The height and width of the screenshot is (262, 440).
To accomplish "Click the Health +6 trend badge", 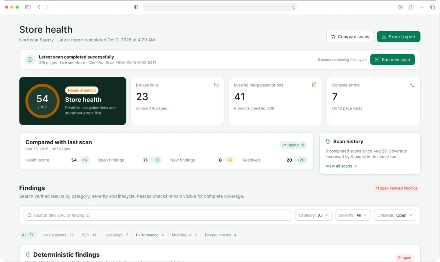I will (293, 145).
